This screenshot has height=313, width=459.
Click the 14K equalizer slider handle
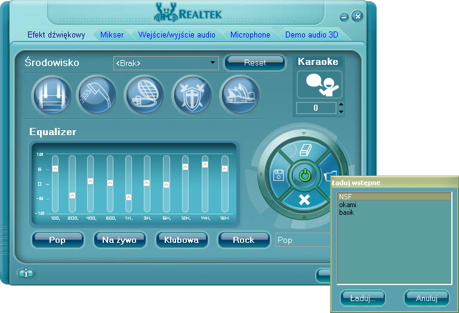[205, 164]
